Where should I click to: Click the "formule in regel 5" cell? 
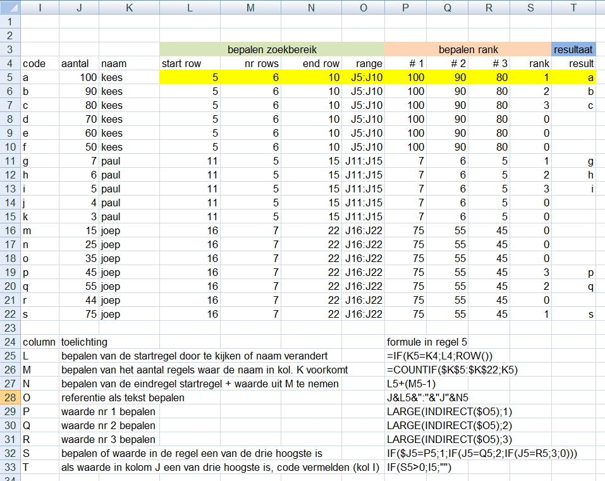pos(427,342)
